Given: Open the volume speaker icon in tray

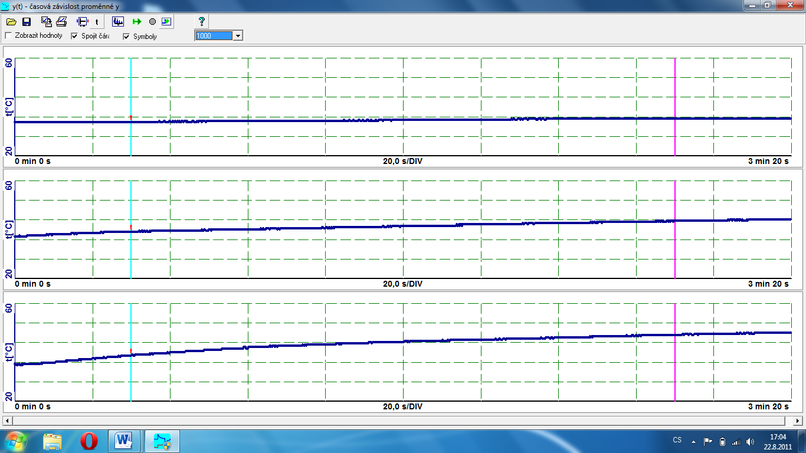Looking at the screenshot, I should tap(750, 441).
